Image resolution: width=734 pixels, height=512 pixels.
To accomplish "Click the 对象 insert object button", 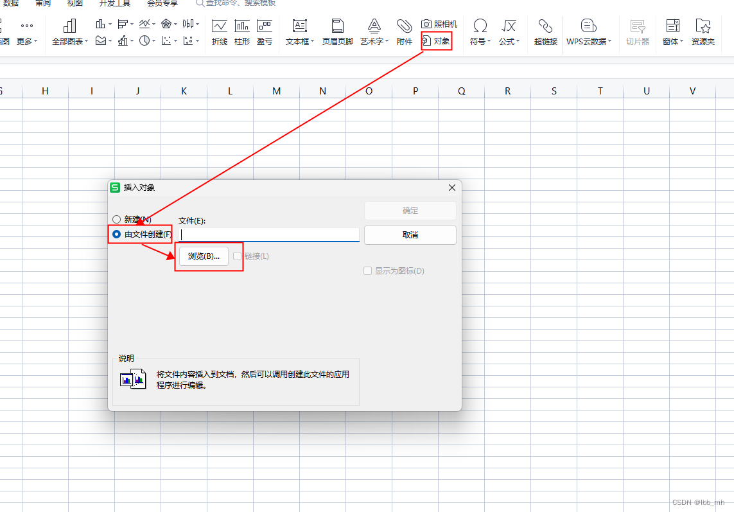I will coord(436,41).
